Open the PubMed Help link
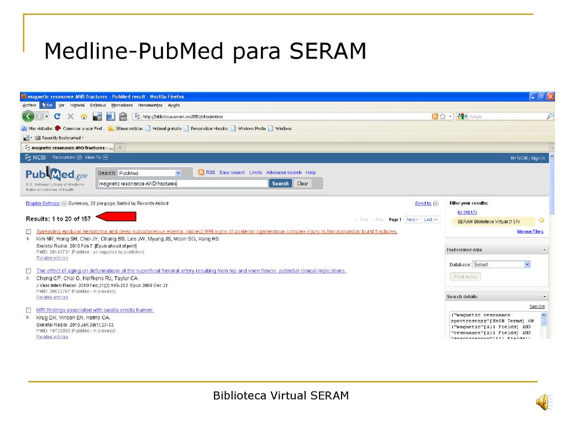566x424 pixels. coord(311,173)
